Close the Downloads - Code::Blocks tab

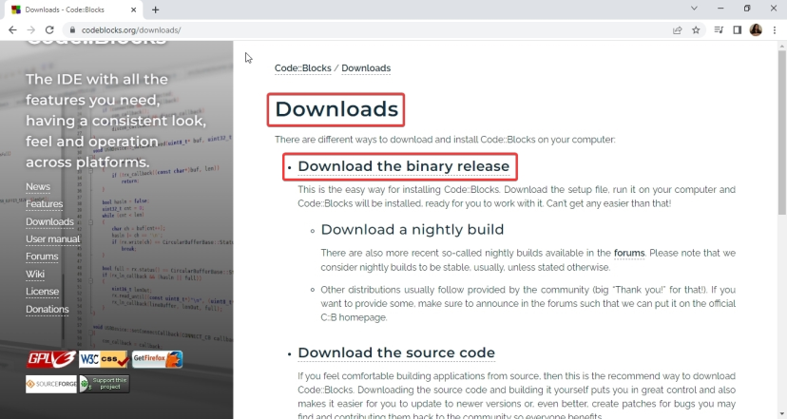(133, 10)
